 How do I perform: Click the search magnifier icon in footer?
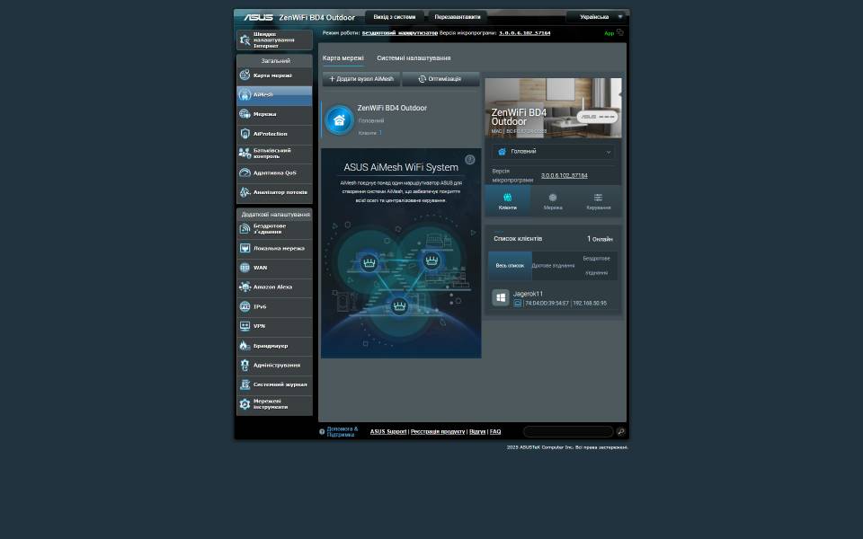point(620,432)
